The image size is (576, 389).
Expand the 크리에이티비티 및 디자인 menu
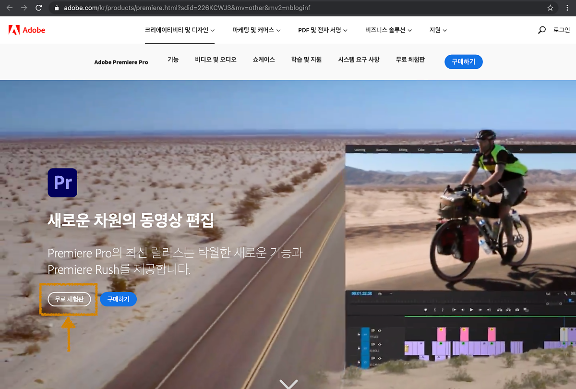click(180, 30)
